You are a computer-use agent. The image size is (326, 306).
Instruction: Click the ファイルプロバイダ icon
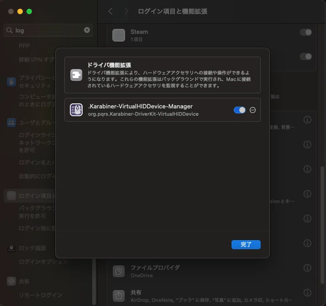119,271
